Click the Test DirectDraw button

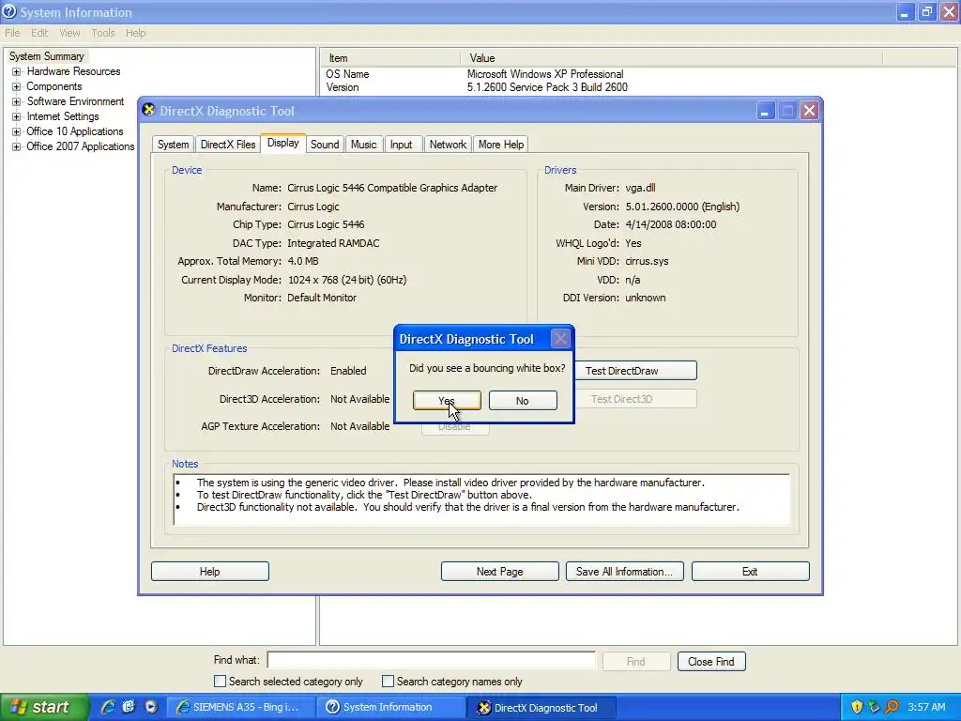point(635,370)
